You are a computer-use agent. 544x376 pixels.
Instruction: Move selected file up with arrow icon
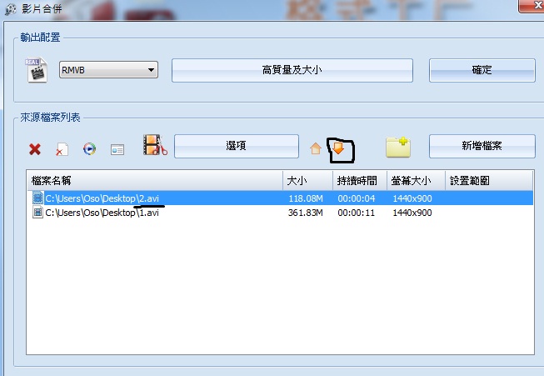[x=316, y=148]
